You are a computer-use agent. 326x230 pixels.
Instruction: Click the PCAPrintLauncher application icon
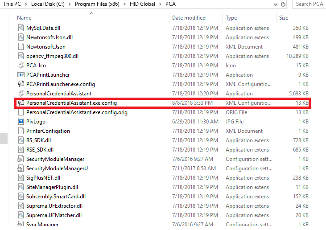(21, 75)
